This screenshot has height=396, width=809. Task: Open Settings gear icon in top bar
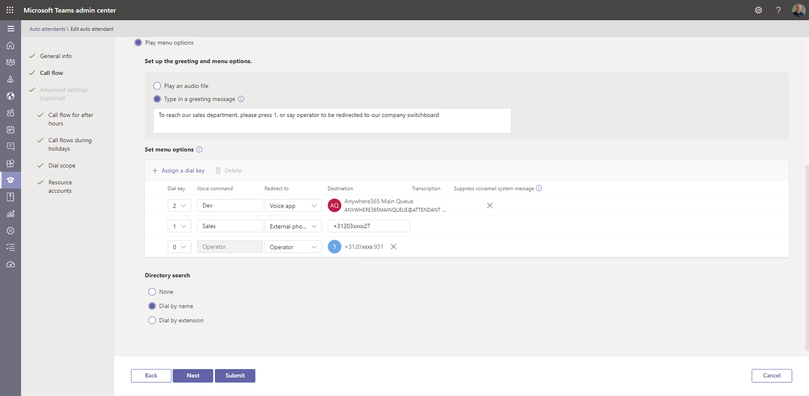coord(758,10)
